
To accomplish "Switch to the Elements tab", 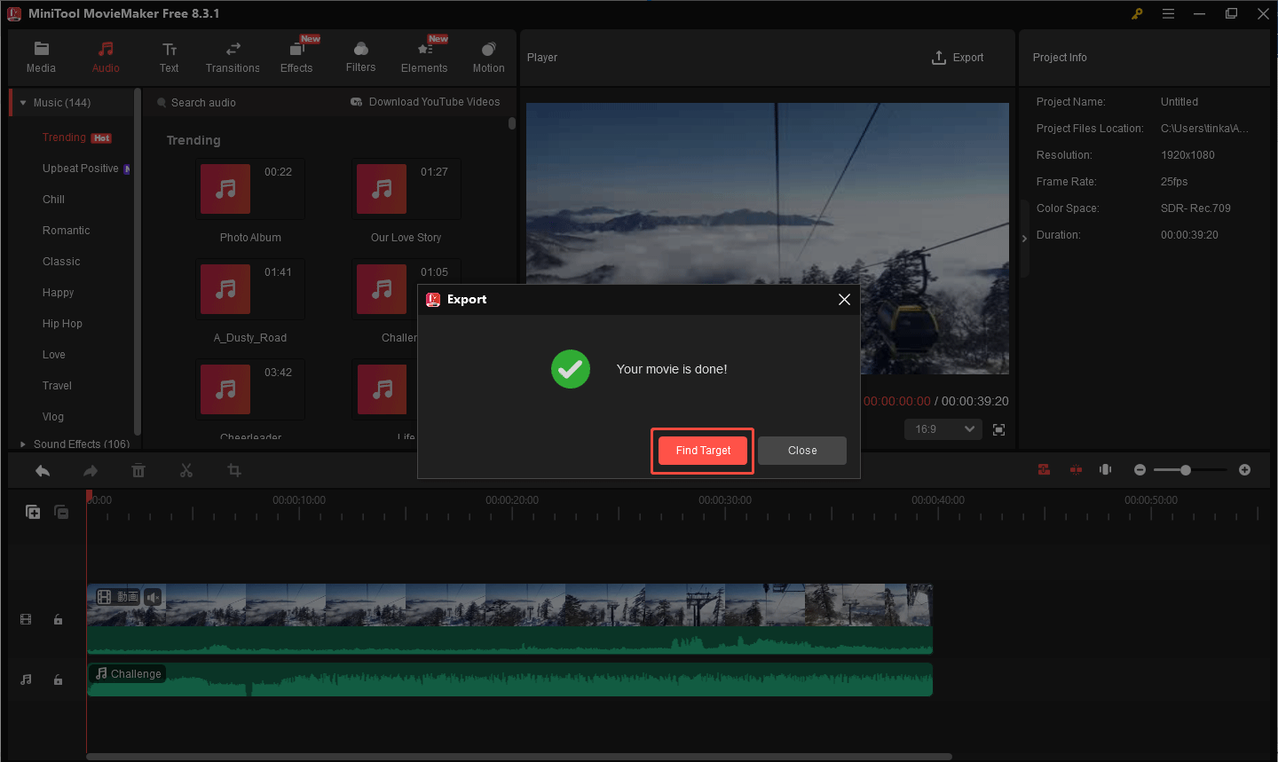I will coord(424,58).
